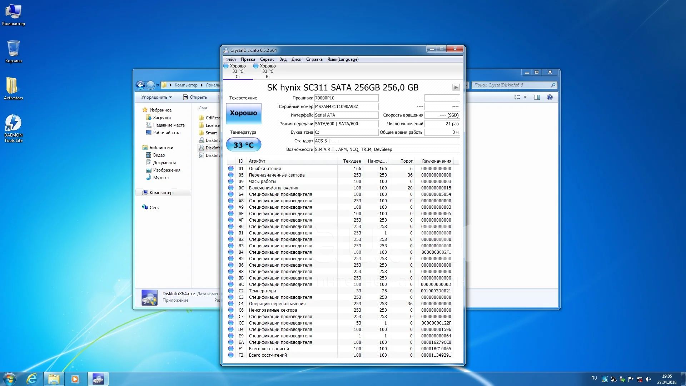Select the Часы работы attribute row
This screenshot has width=686, height=386.
pyautogui.click(x=340, y=182)
